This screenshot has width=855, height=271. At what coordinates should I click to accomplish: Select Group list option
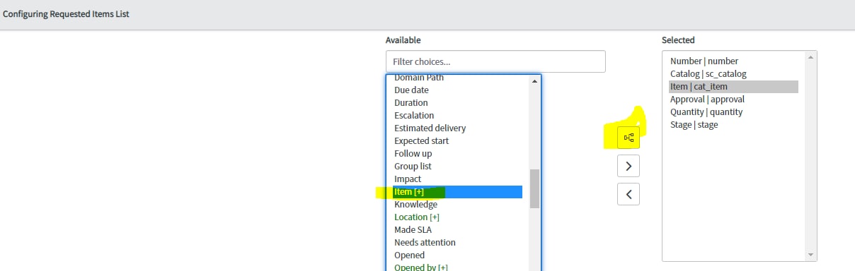click(x=458, y=167)
